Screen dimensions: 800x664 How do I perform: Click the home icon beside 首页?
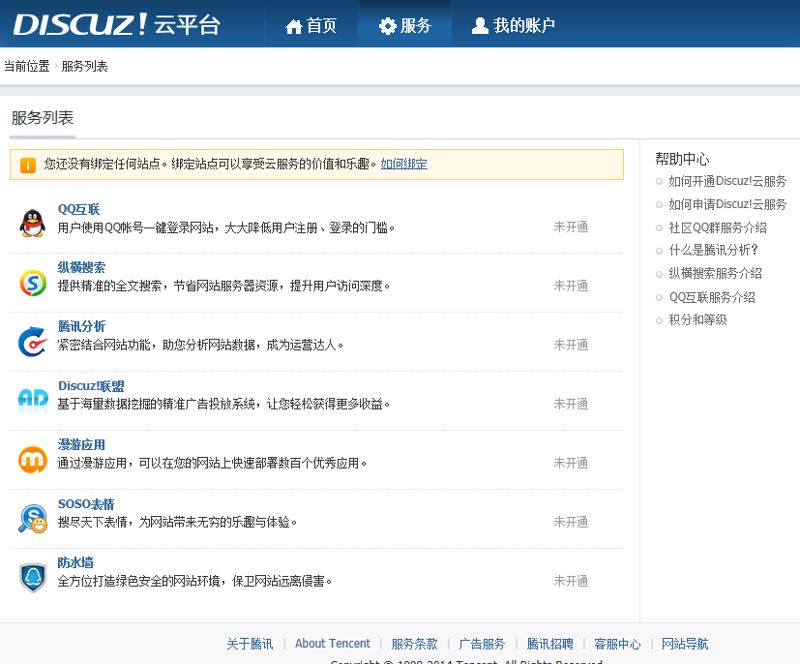coord(294,26)
